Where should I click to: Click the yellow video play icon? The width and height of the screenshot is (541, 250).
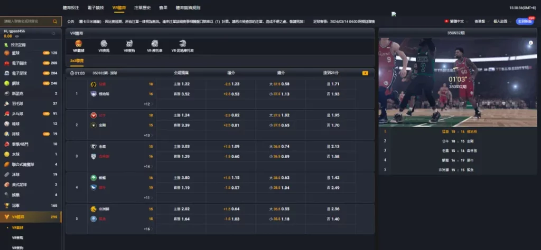tap(365, 73)
